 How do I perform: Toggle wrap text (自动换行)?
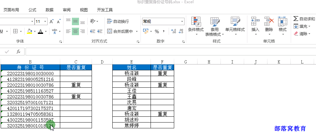[118, 21]
